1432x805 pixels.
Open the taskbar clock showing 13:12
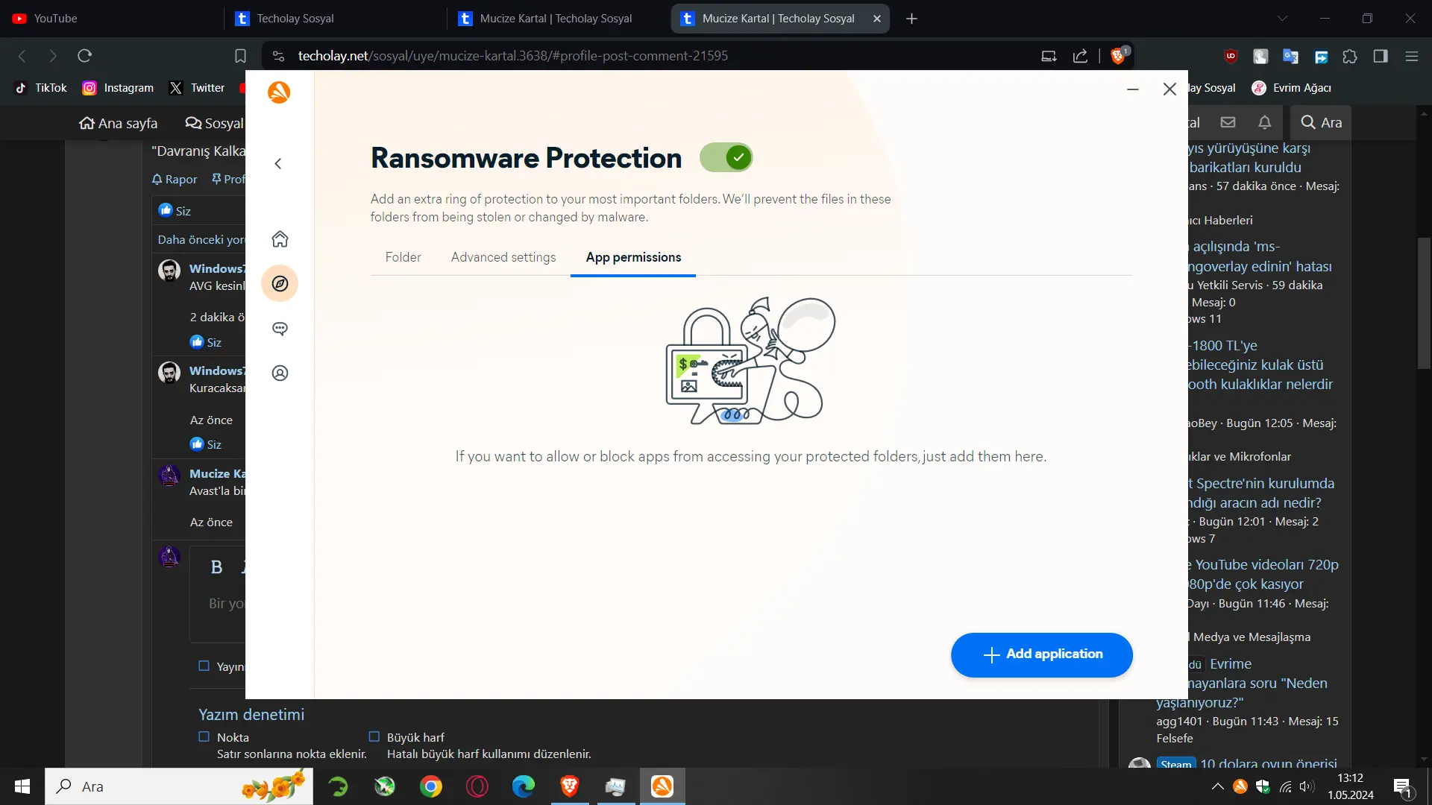click(1350, 786)
